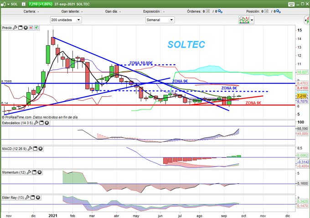This screenshot has width=310, height=218.
Task: Close the MACD indicator panel
Action: (40, 149)
